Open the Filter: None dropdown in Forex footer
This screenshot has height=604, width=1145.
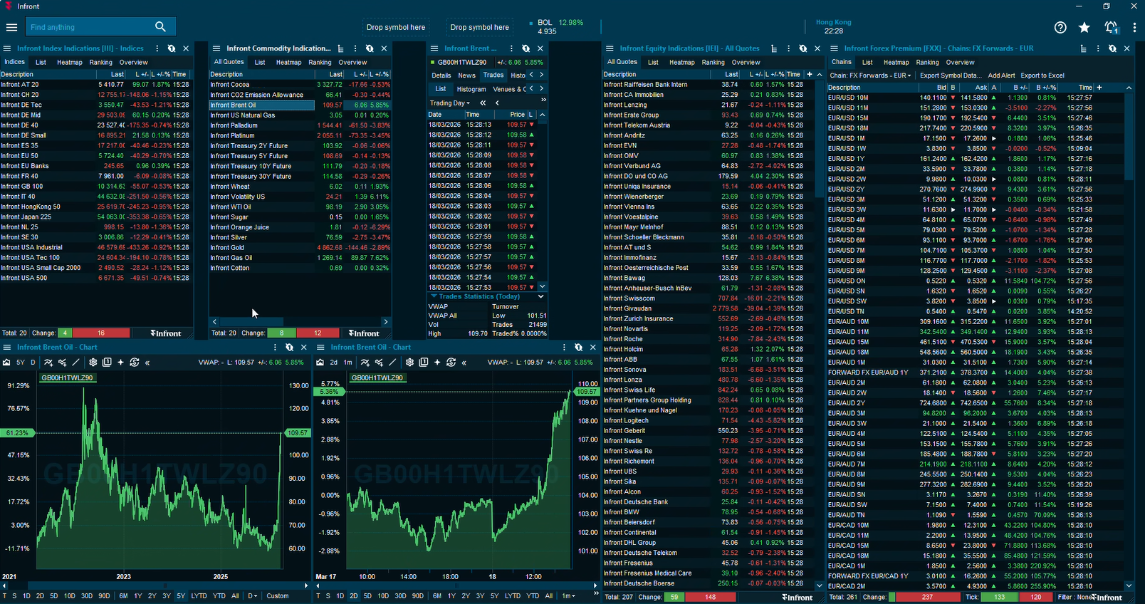(x=1075, y=598)
